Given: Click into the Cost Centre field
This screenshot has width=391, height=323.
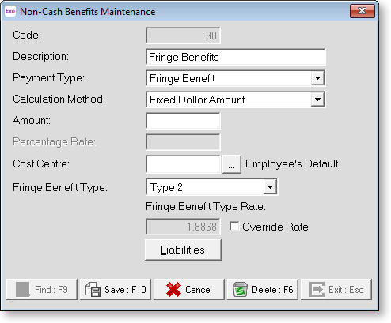Looking at the screenshot, I should (183, 164).
